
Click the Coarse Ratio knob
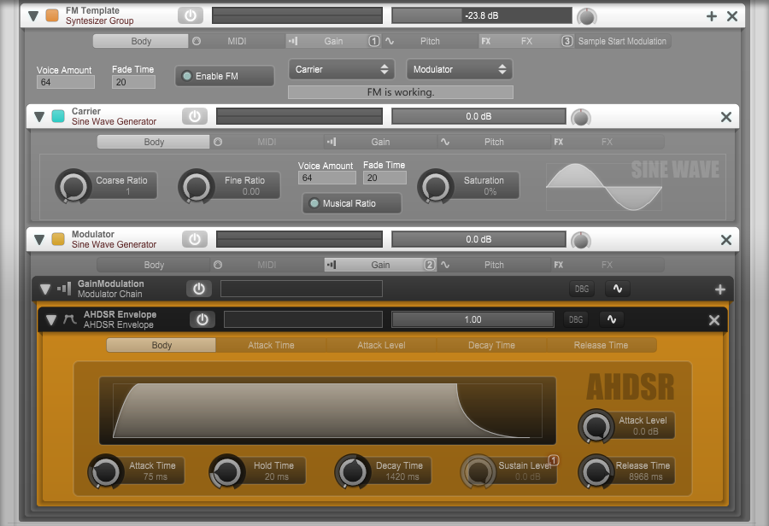73,186
